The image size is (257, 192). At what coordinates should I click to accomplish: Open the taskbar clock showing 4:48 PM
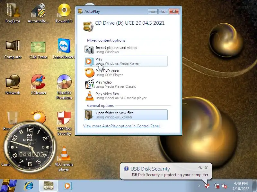click(x=241, y=186)
